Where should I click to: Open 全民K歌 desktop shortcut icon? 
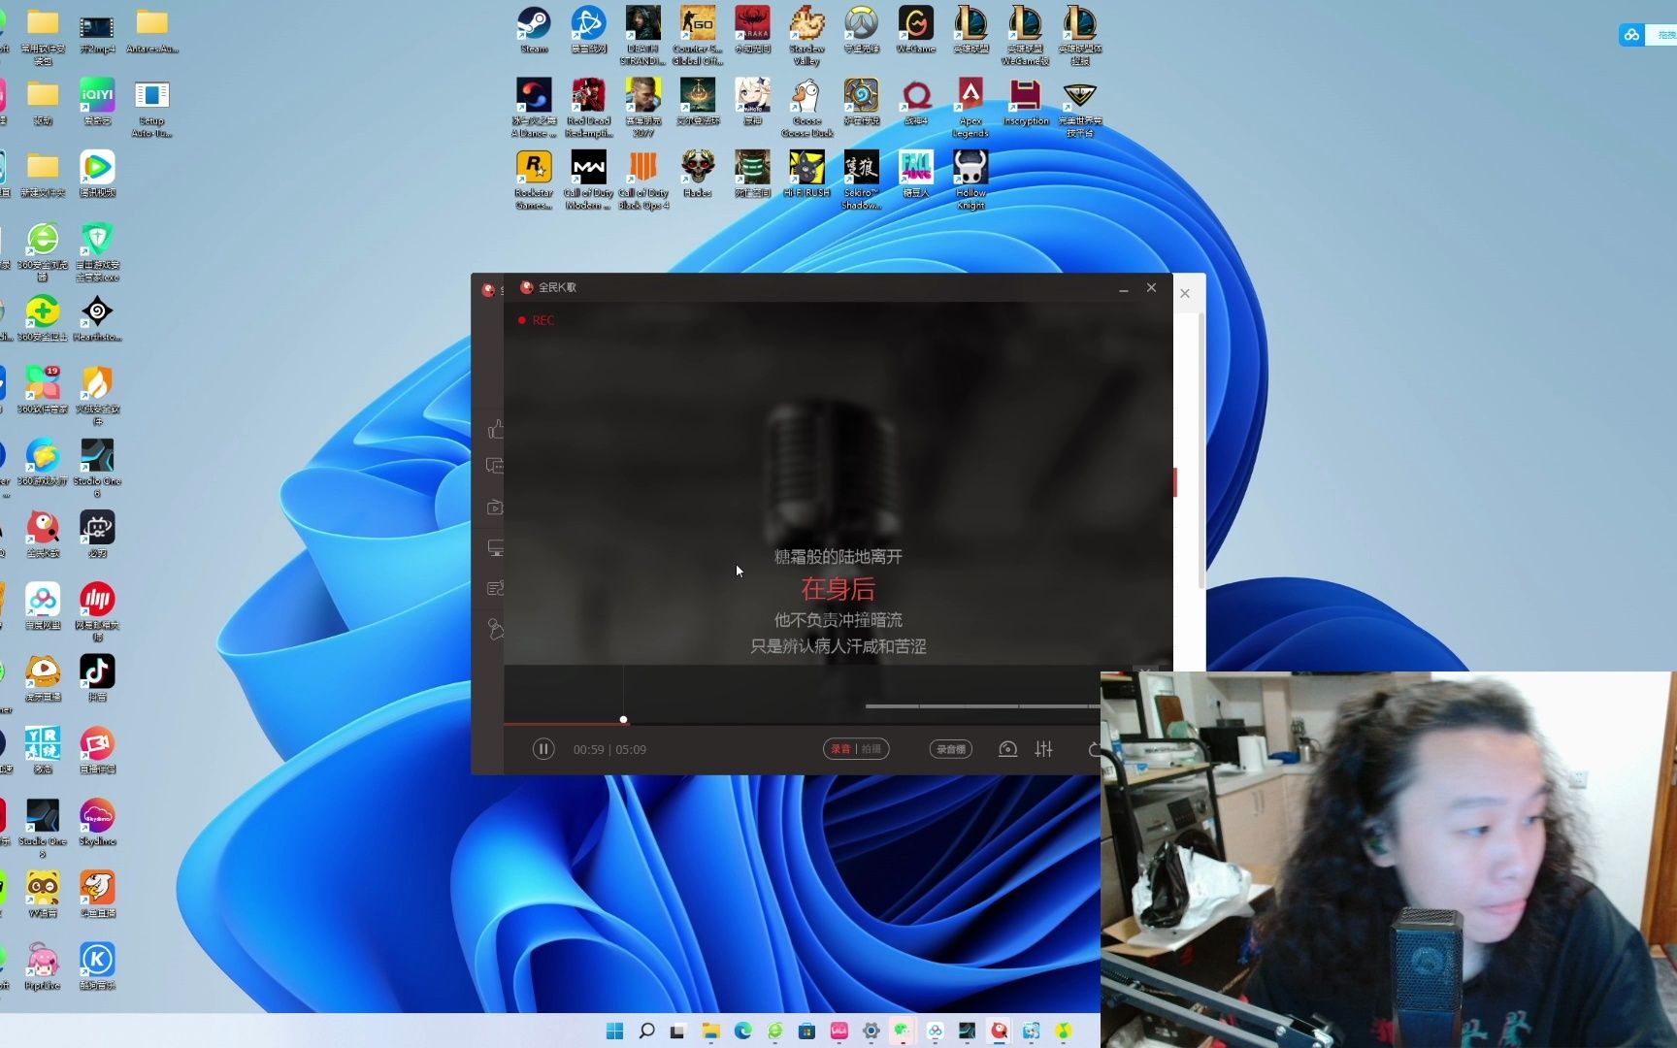click(x=43, y=535)
